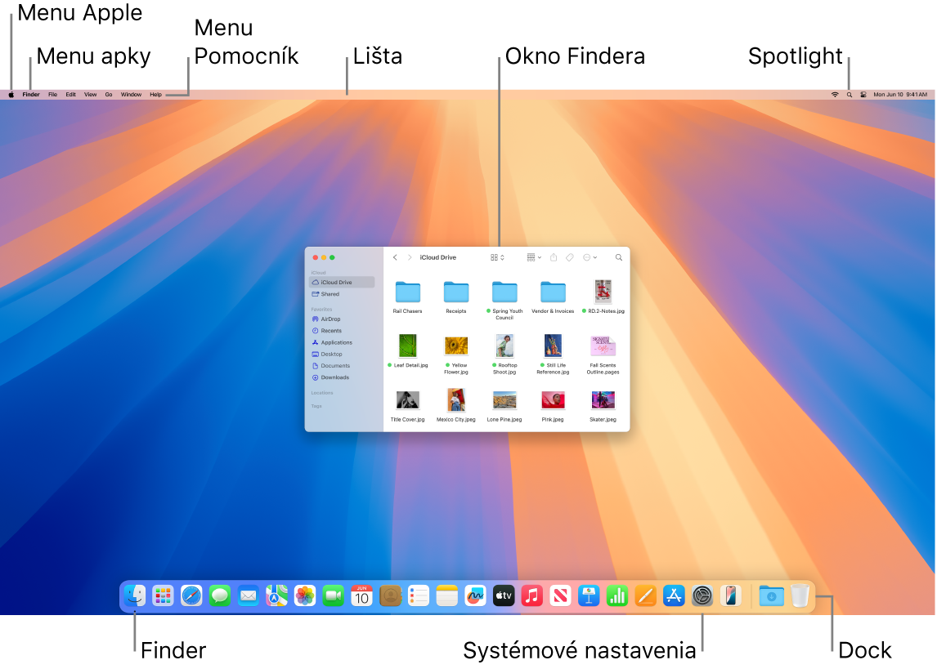Launch the Messages app
Image resolution: width=937 pixels, height=669 pixels.
[220, 596]
